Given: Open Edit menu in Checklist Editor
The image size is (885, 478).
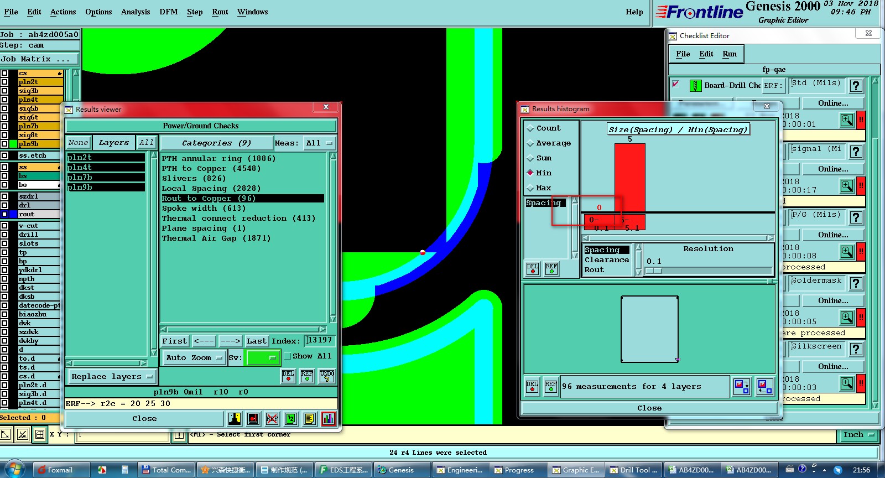Looking at the screenshot, I should [706, 54].
